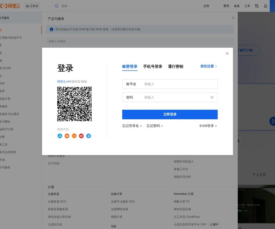The image size is (275, 229).
Task: Select 移与运维管理 category in sidebar
Action: pos(8,152)
